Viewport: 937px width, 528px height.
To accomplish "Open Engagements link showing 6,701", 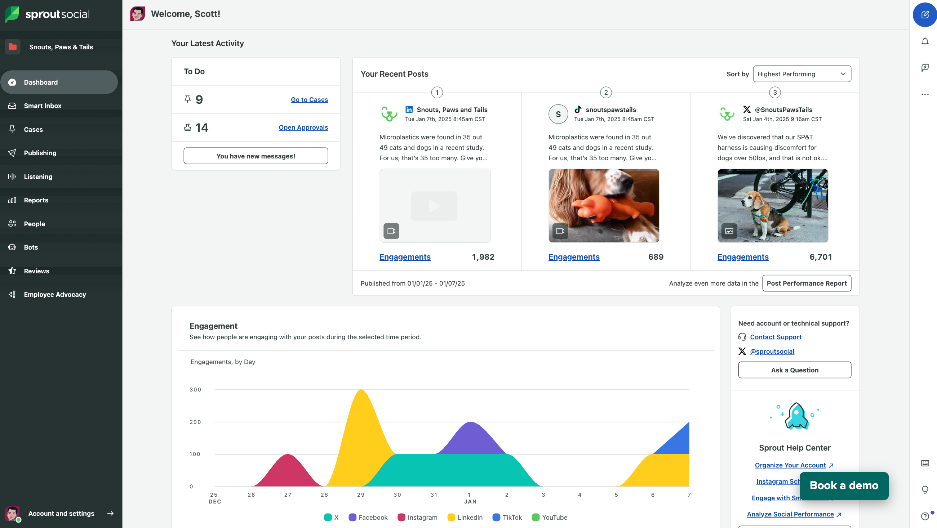I will point(743,257).
